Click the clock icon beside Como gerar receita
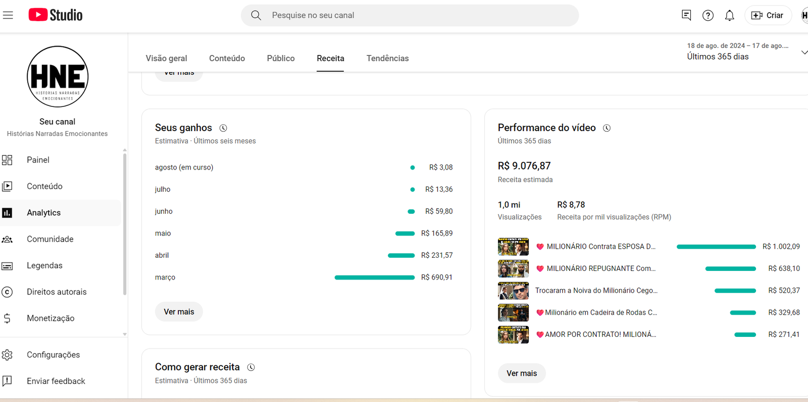 tap(251, 367)
